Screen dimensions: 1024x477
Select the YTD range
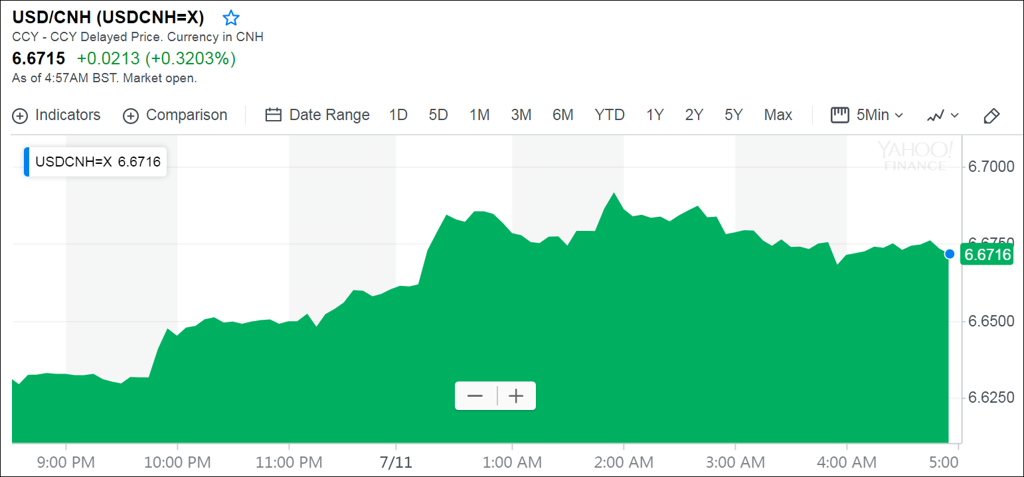(610, 115)
